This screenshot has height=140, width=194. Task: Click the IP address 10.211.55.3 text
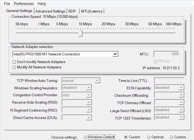pyautogui.click(x=161, y=68)
